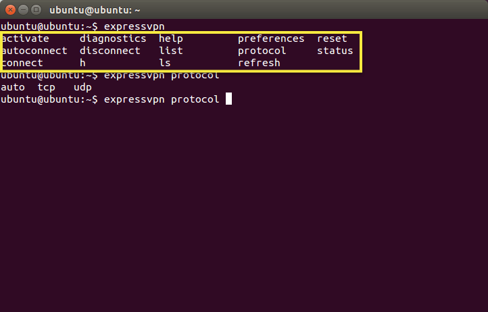Click the auto protocol option
Viewport: 488px width, 312px height.
[13, 87]
